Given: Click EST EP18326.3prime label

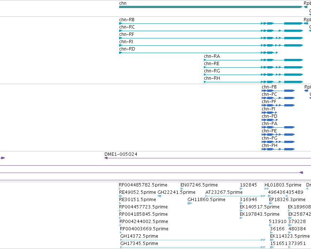Looking at the screenshot, I should coord(287,200).
